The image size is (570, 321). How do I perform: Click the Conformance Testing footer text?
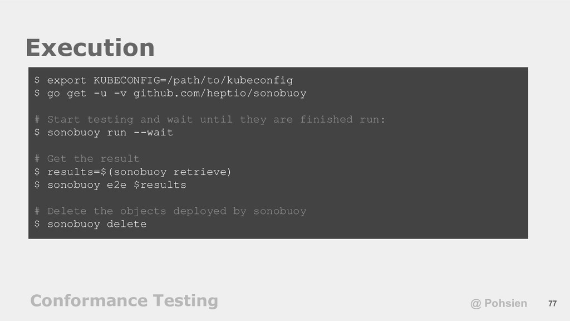click(124, 301)
